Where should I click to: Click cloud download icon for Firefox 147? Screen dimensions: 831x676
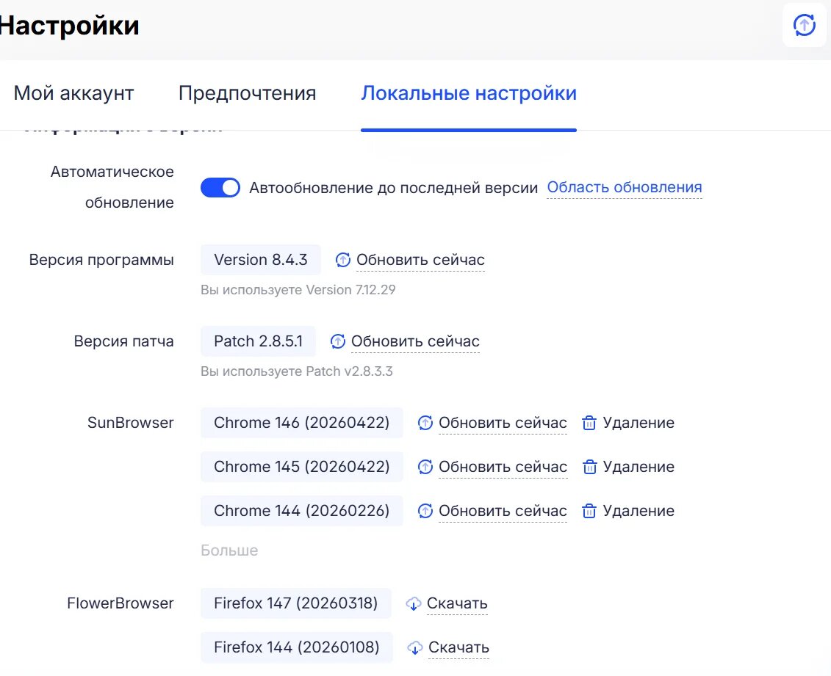[x=414, y=603]
